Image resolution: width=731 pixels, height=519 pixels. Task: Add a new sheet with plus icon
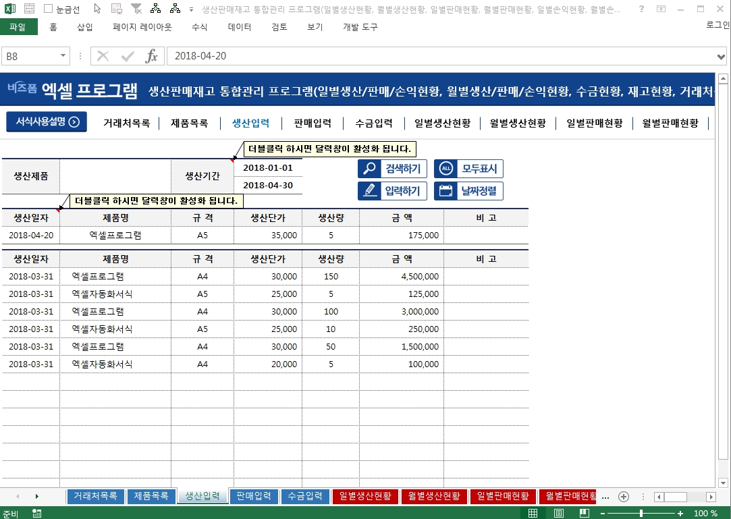[624, 497]
